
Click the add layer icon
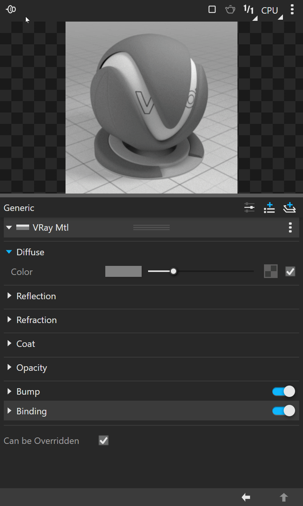pyautogui.click(x=289, y=208)
